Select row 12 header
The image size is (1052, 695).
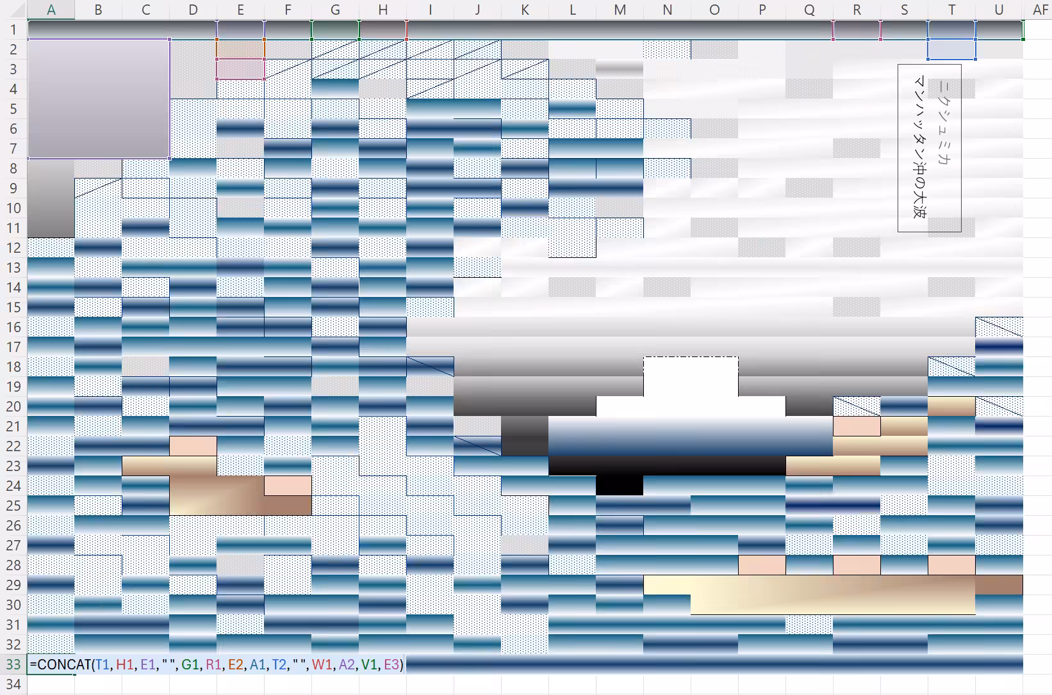(13, 248)
